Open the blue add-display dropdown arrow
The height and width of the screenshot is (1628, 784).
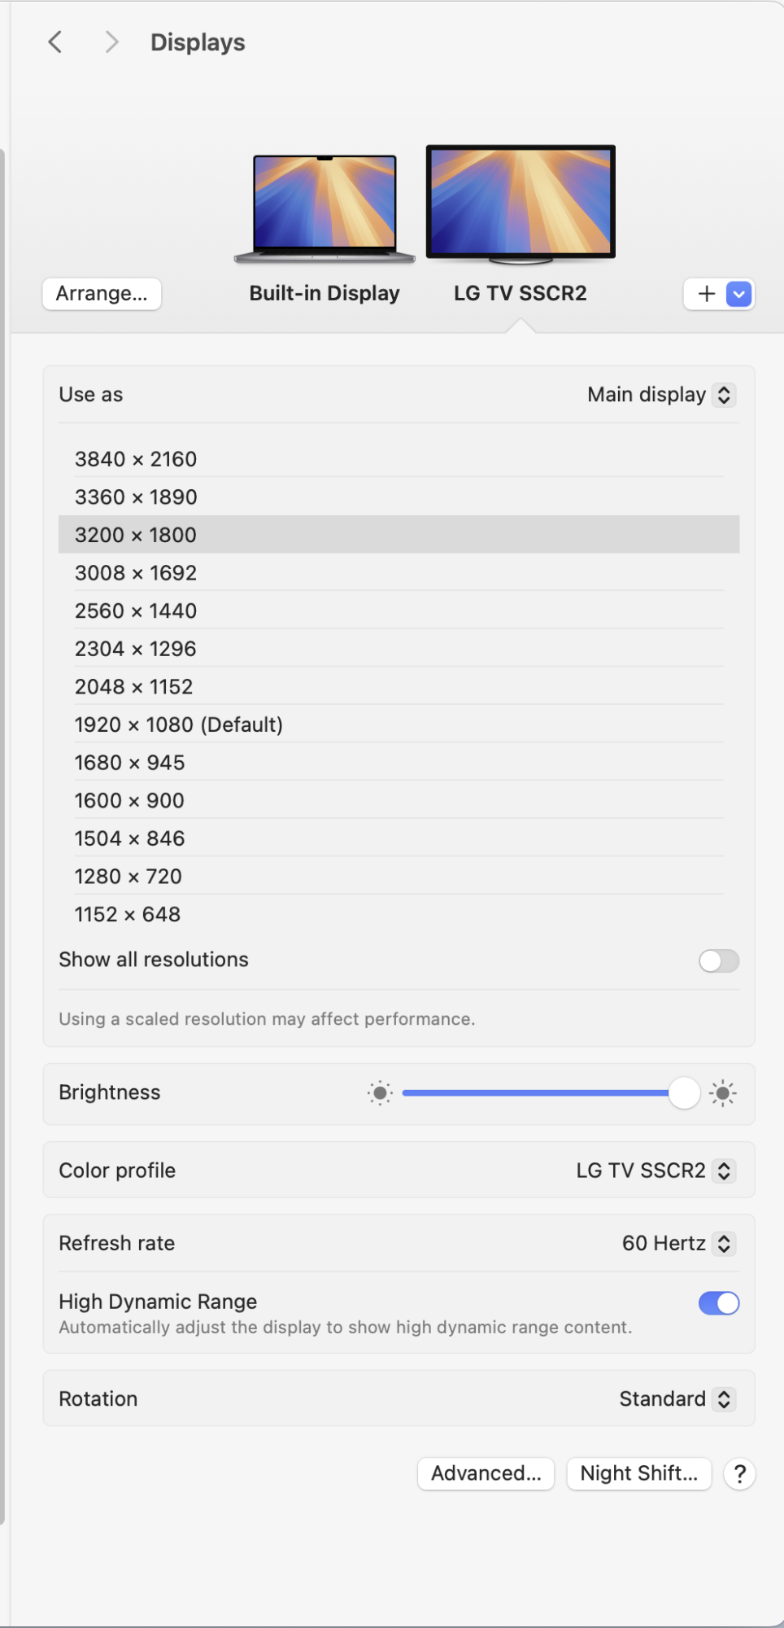coord(738,294)
